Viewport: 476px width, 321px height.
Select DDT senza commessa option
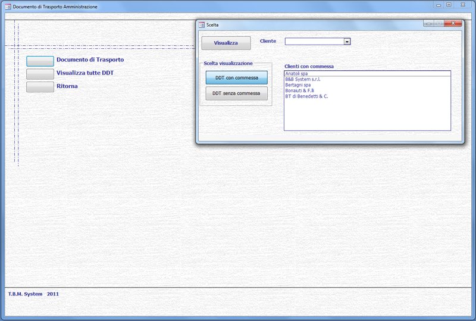(x=236, y=94)
